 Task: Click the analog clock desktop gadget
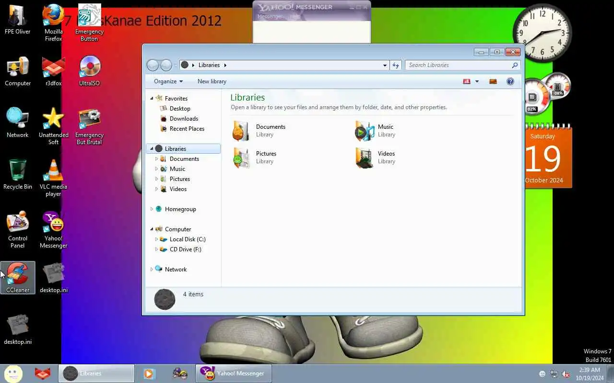(x=542, y=33)
